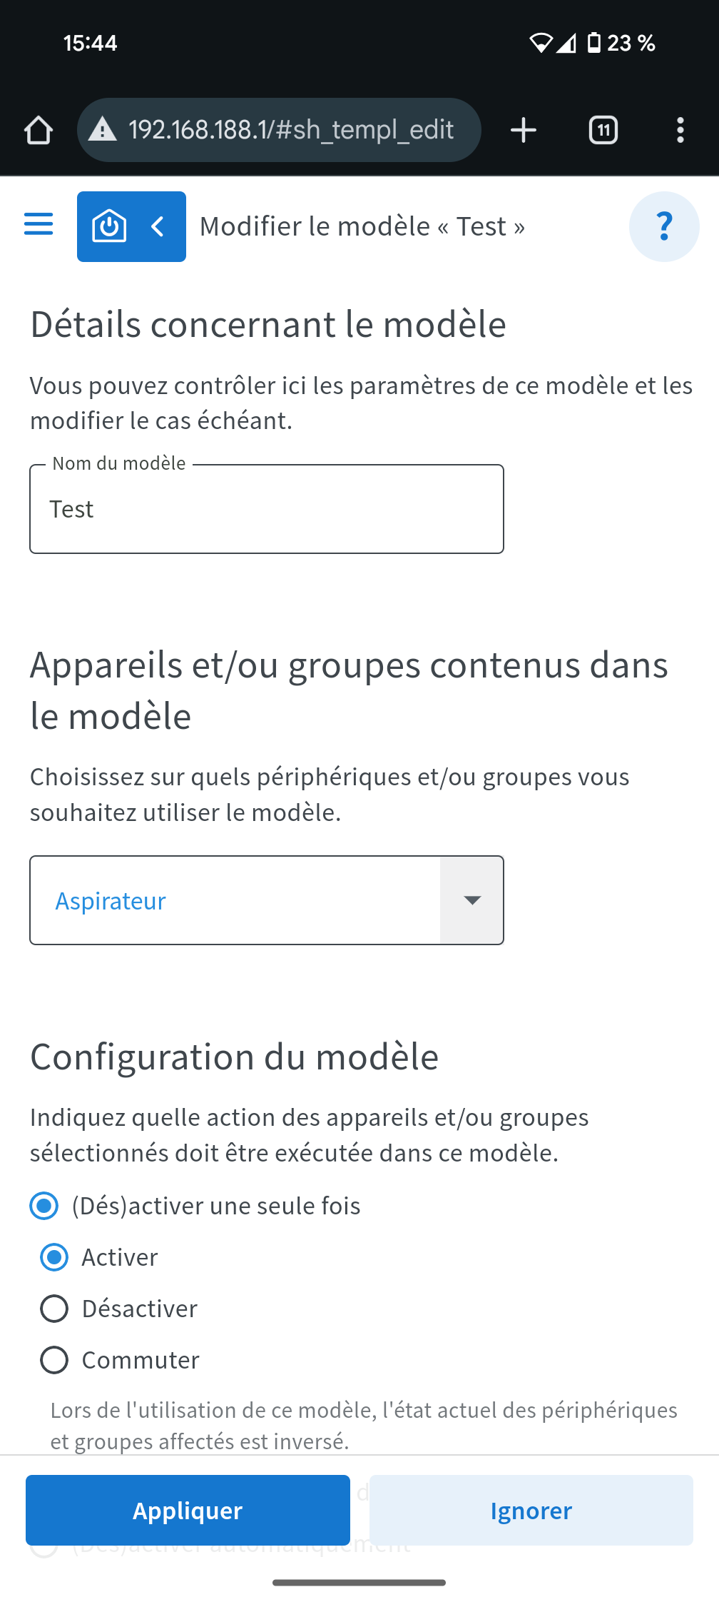Tap the browser home icon
Viewport: 719px width, 1602px height.
(39, 131)
